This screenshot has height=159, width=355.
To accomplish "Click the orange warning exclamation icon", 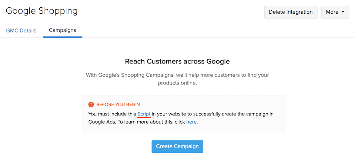I will tap(91, 104).
